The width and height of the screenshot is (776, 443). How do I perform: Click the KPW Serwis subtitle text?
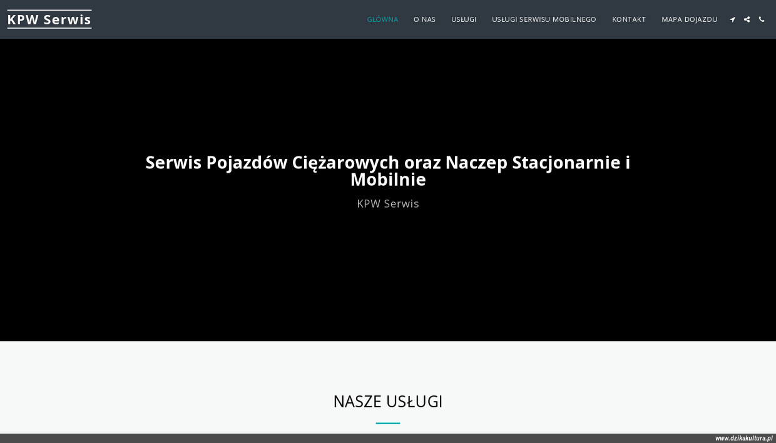point(388,203)
